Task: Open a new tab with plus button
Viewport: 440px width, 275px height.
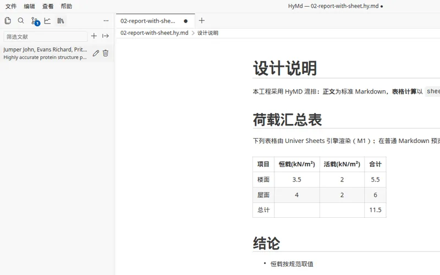Action: (201, 21)
